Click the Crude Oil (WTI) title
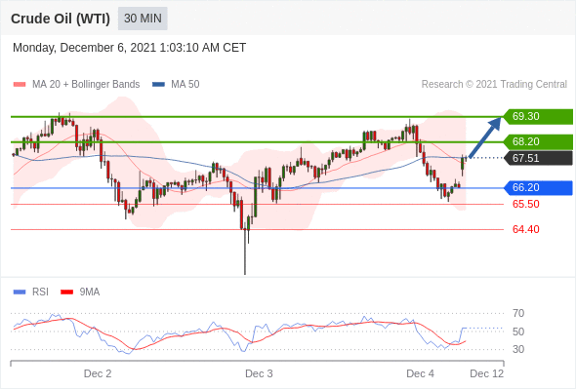Screen dimensions: 576x390 (x=61, y=19)
